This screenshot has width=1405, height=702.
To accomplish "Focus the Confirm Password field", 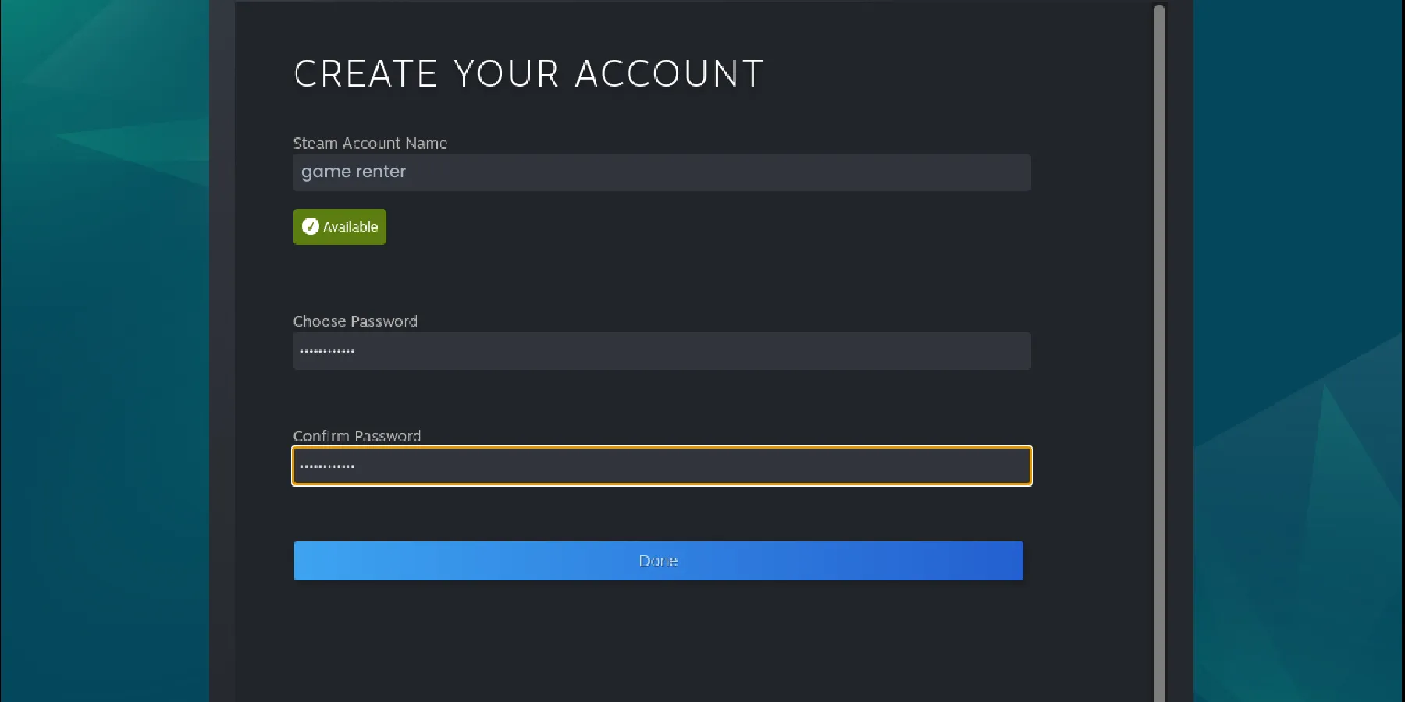I will tap(662, 466).
